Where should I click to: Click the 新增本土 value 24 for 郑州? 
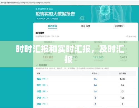[95, 85]
